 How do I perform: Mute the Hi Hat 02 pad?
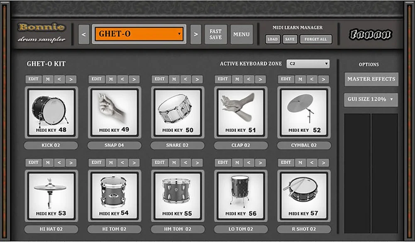coord(48,163)
